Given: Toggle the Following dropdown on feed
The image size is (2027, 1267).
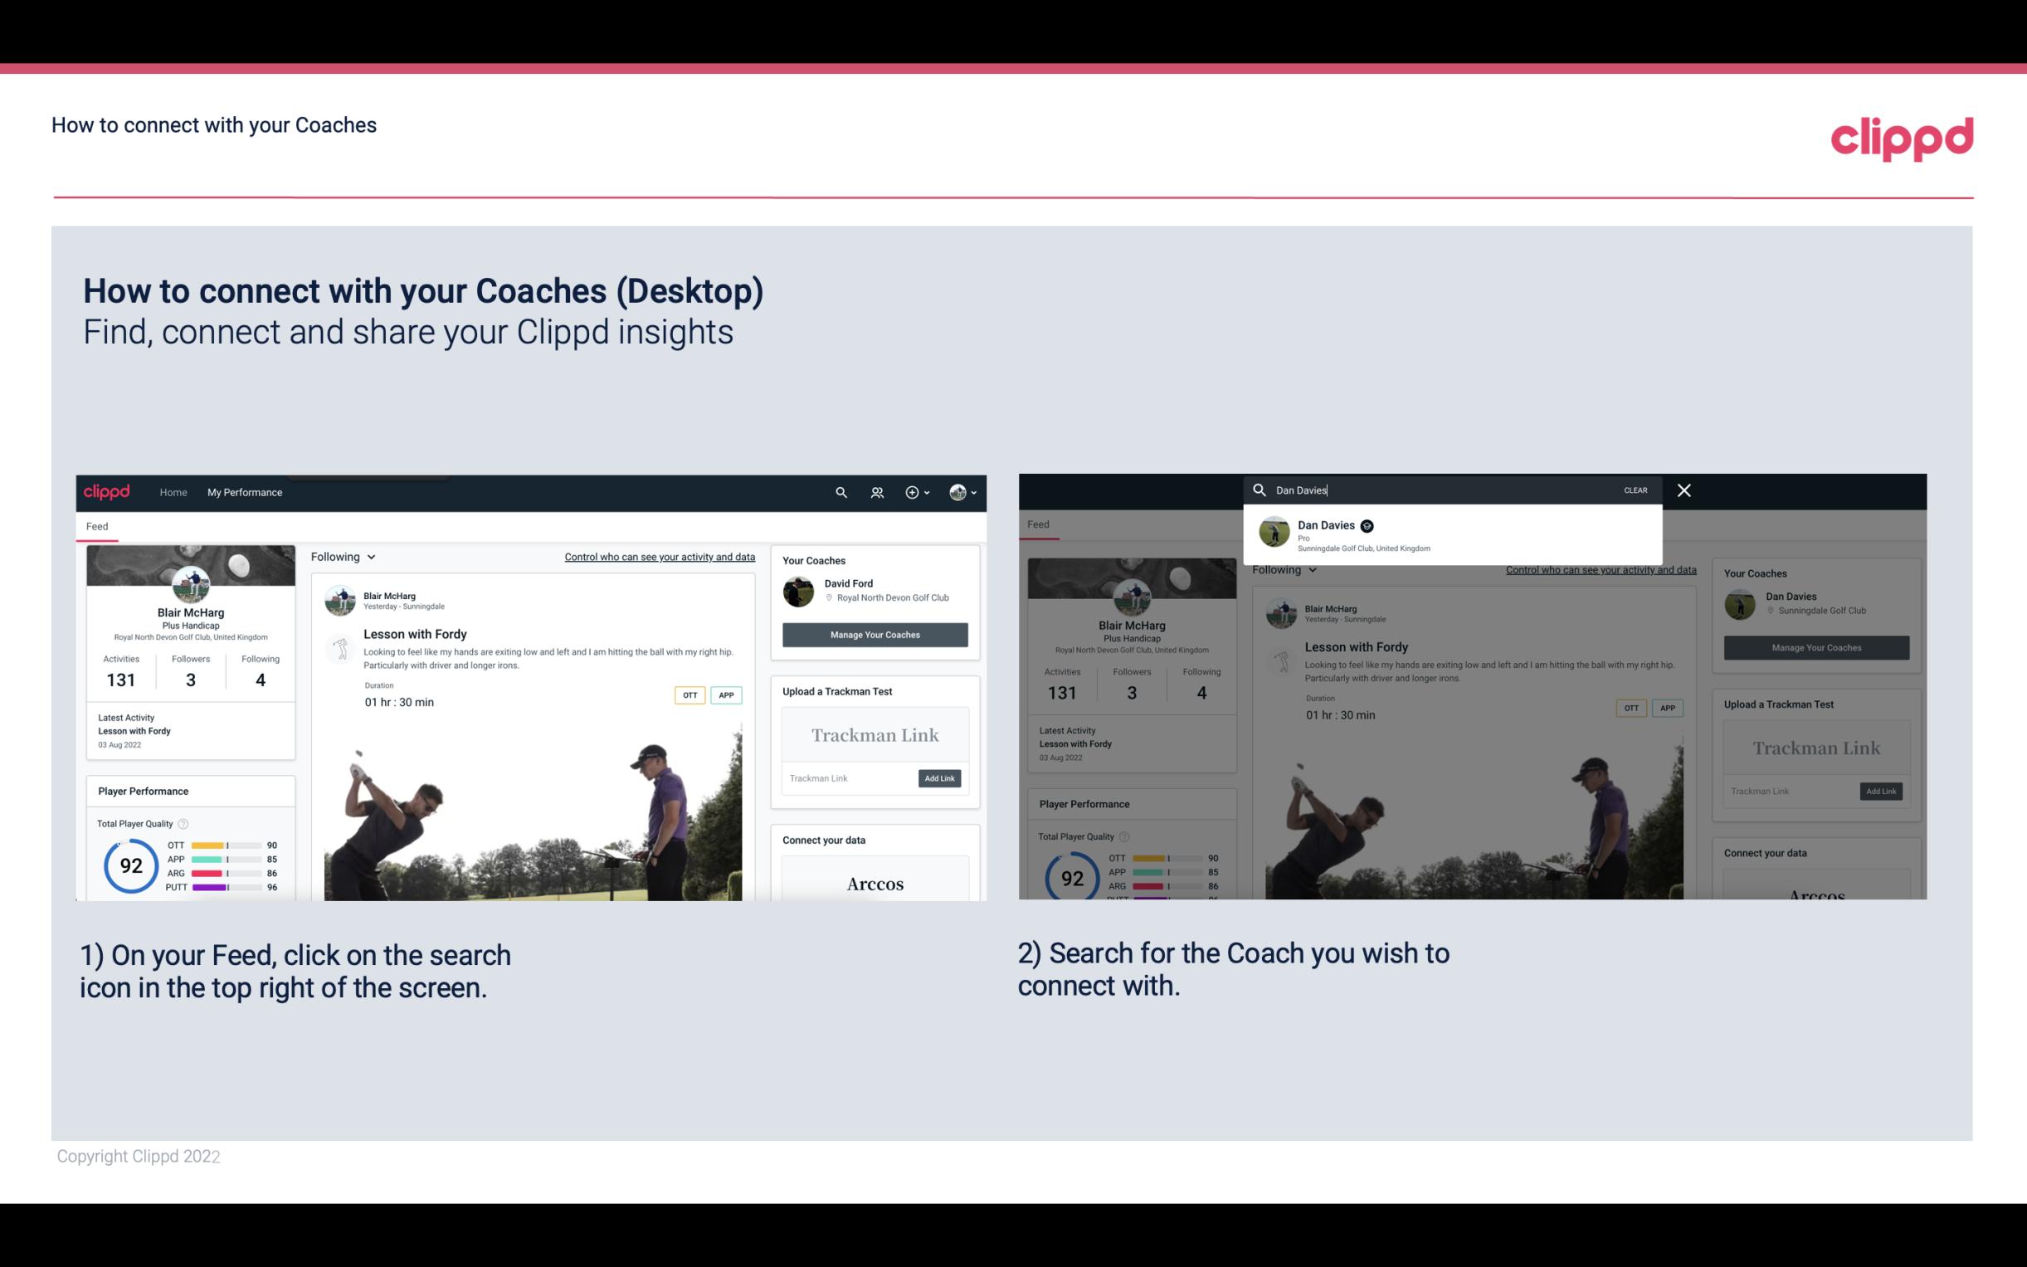Looking at the screenshot, I should point(346,556).
